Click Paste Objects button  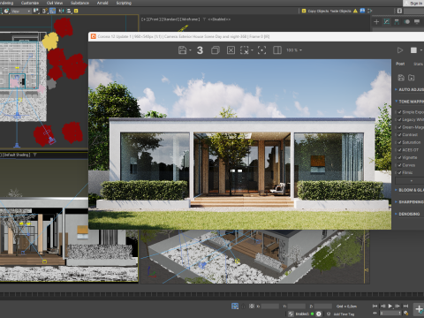[x=340, y=11]
